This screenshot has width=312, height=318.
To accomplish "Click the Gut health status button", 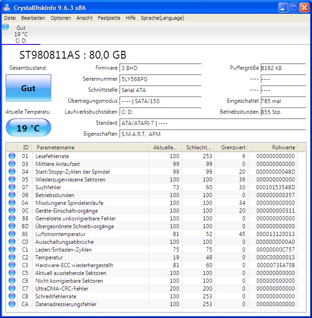I will click(28, 88).
